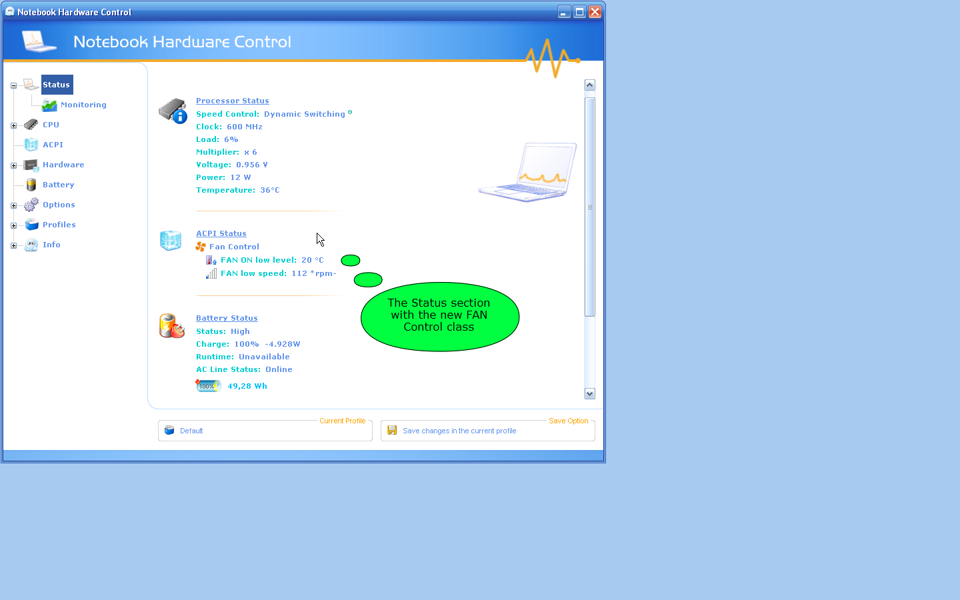960x600 pixels.
Task: Expand the CPU tree node
Action: coord(13,125)
